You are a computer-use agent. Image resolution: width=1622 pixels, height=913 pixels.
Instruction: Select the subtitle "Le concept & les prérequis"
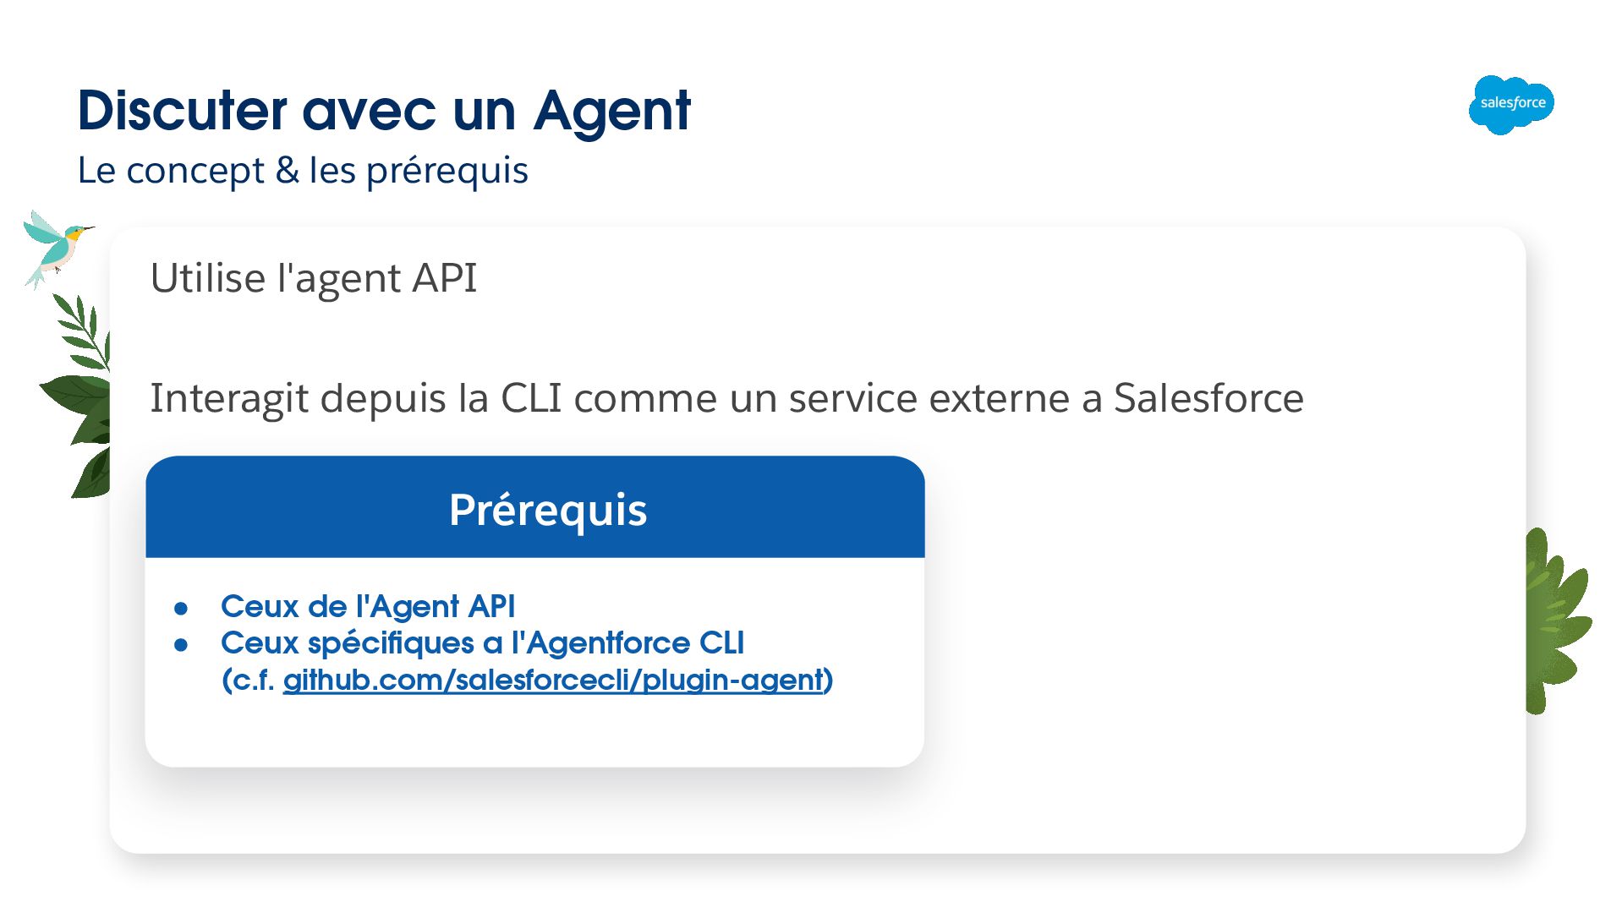point(303,171)
